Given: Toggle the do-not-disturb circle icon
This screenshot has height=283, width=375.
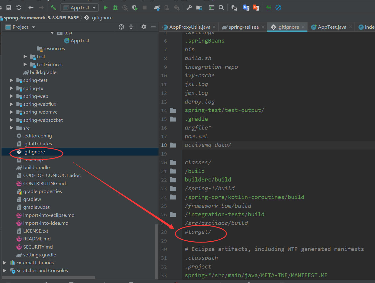Looking at the screenshot, I should click(x=278, y=8).
